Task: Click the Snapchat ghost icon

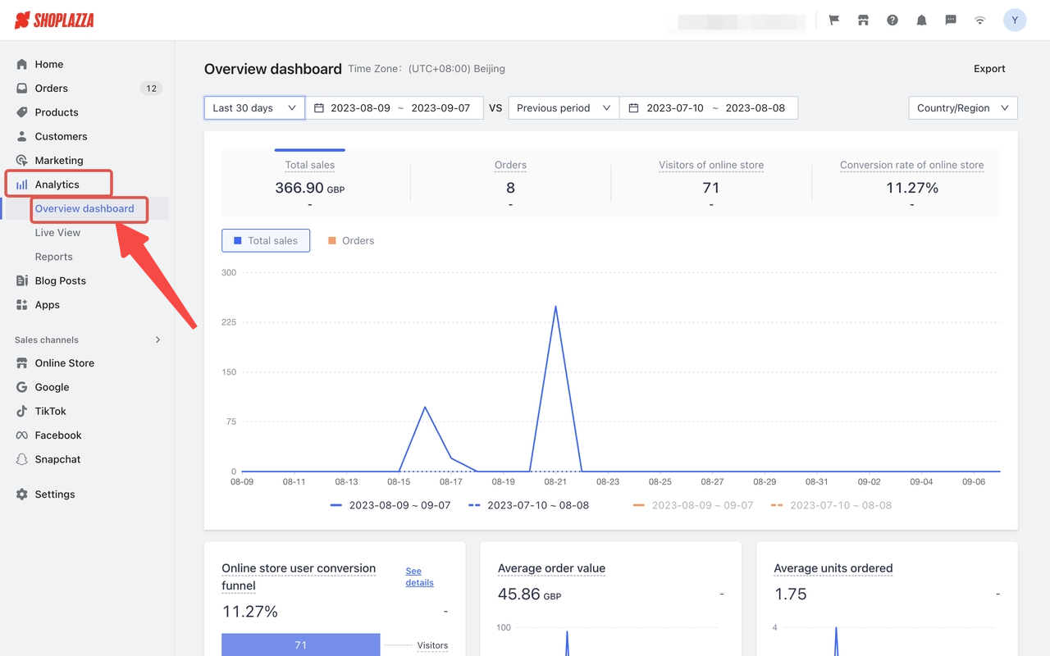Action: point(22,459)
